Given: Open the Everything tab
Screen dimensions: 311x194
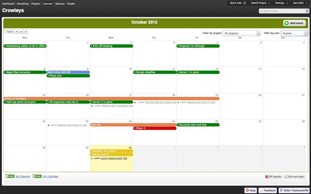Looking at the screenshot, I should click(x=22, y=4).
